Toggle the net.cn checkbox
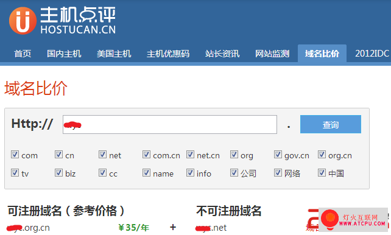Image resolution: width=391 pixels, height=235 pixels. click(x=190, y=155)
